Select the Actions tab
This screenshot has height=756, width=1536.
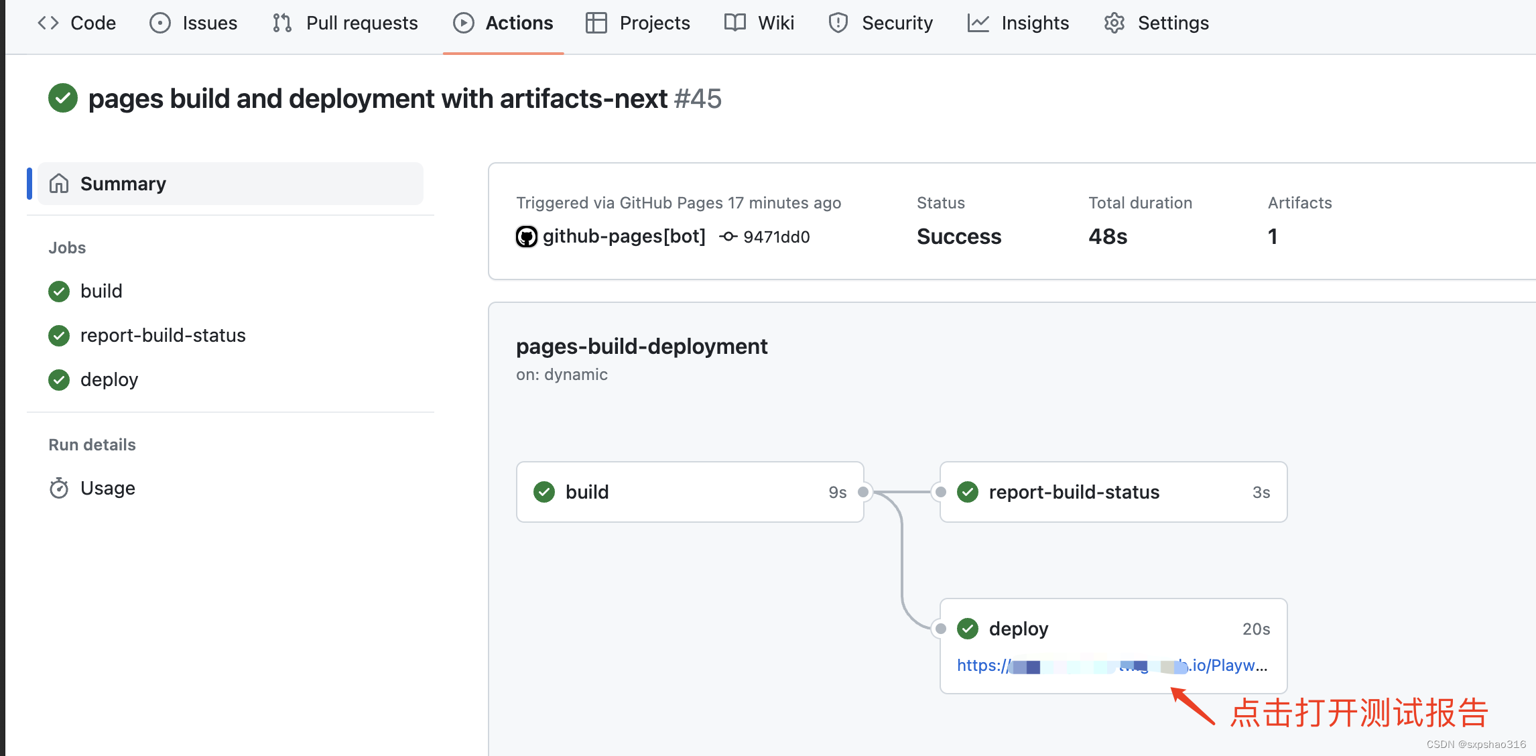503,23
